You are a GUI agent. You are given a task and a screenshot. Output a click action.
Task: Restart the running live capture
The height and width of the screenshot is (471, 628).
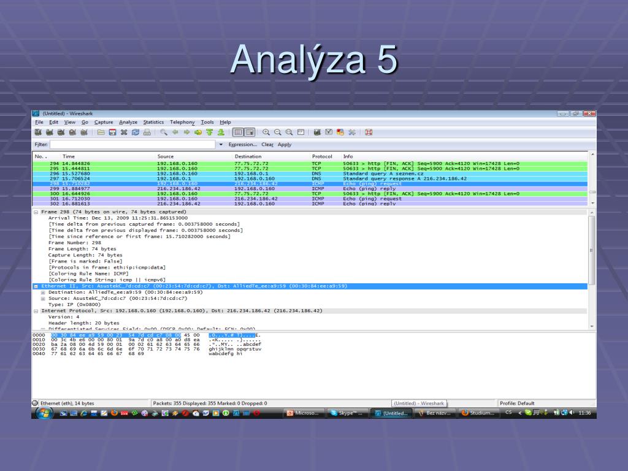tap(84, 132)
